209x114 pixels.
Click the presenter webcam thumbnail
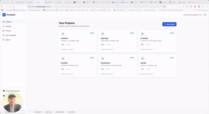pos(13,102)
